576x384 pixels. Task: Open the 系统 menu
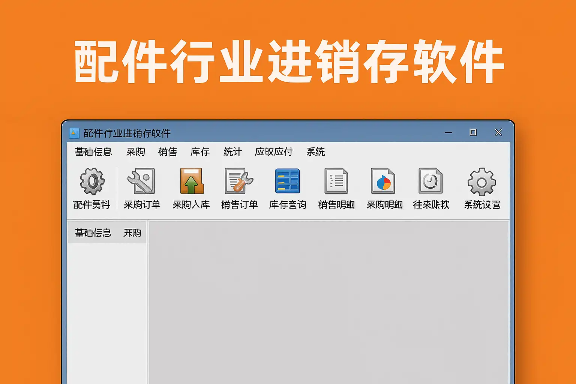(x=316, y=152)
